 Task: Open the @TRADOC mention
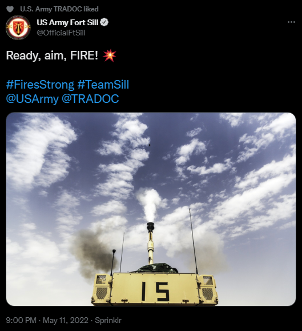[x=90, y=99]
